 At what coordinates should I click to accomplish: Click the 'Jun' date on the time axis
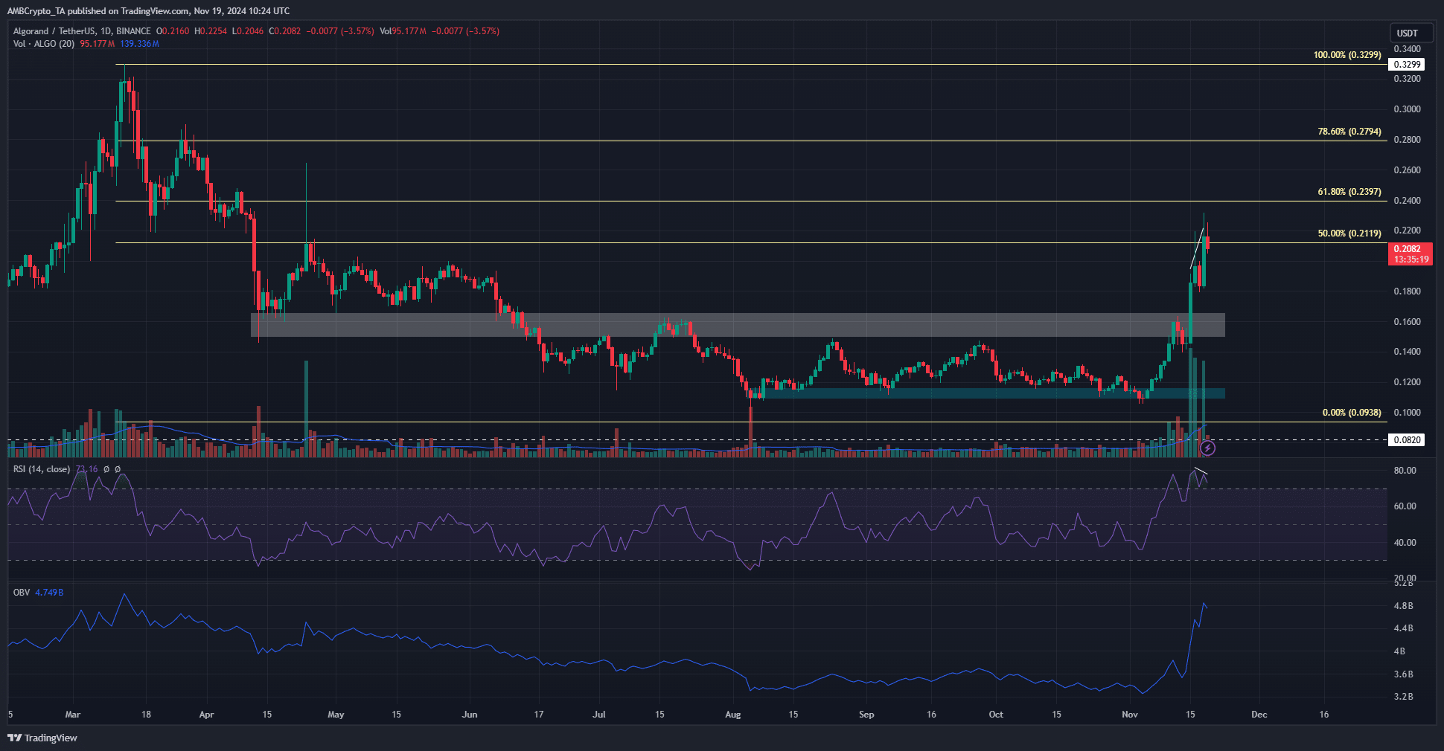pyautogui.click(x=470, y=715)
